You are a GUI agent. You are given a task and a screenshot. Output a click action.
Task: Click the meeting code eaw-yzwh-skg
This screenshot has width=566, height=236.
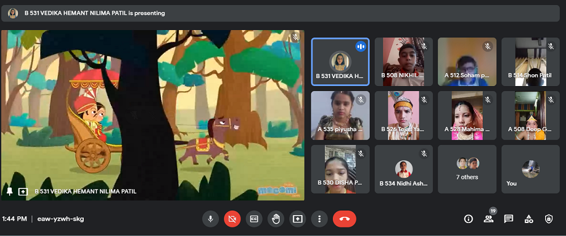pos(61,219)
